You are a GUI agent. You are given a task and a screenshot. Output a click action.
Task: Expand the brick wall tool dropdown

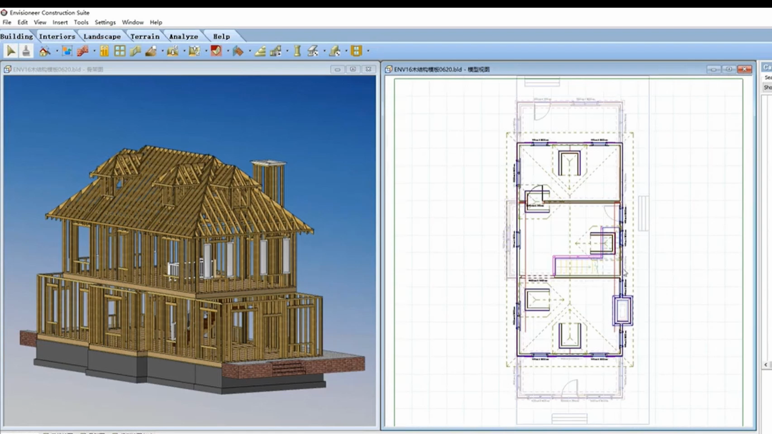94,51
